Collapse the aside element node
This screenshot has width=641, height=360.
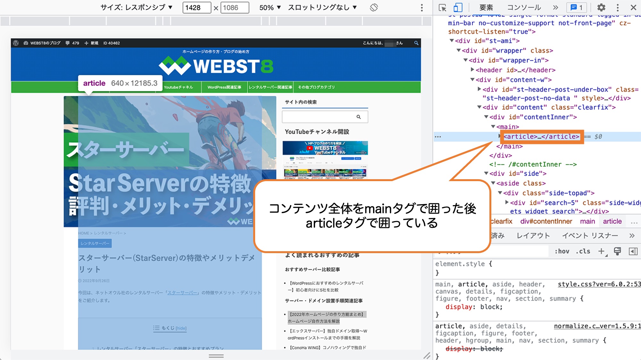coord(493,183)
